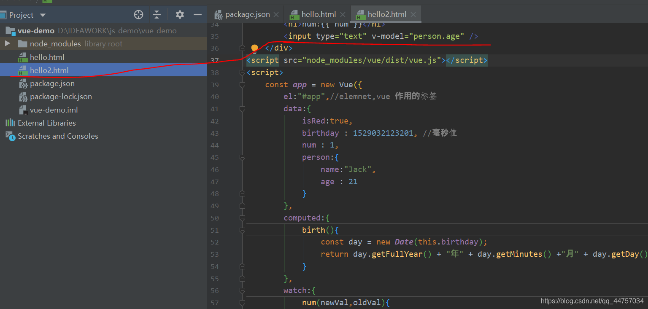
Task: Open Project panel settings gear
Action: 180,15
